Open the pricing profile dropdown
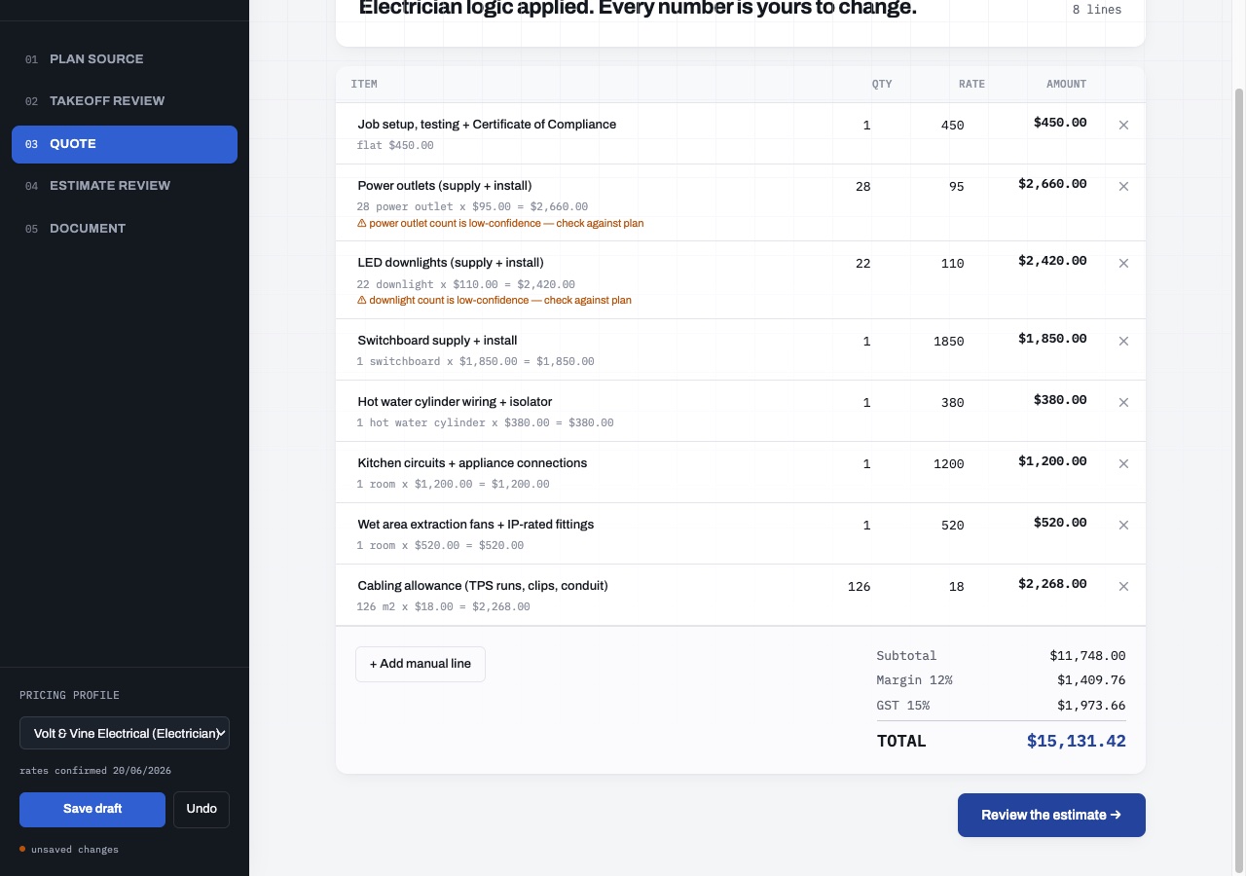The width and height of the screenshot is (1246, 876). pos(125,733)
